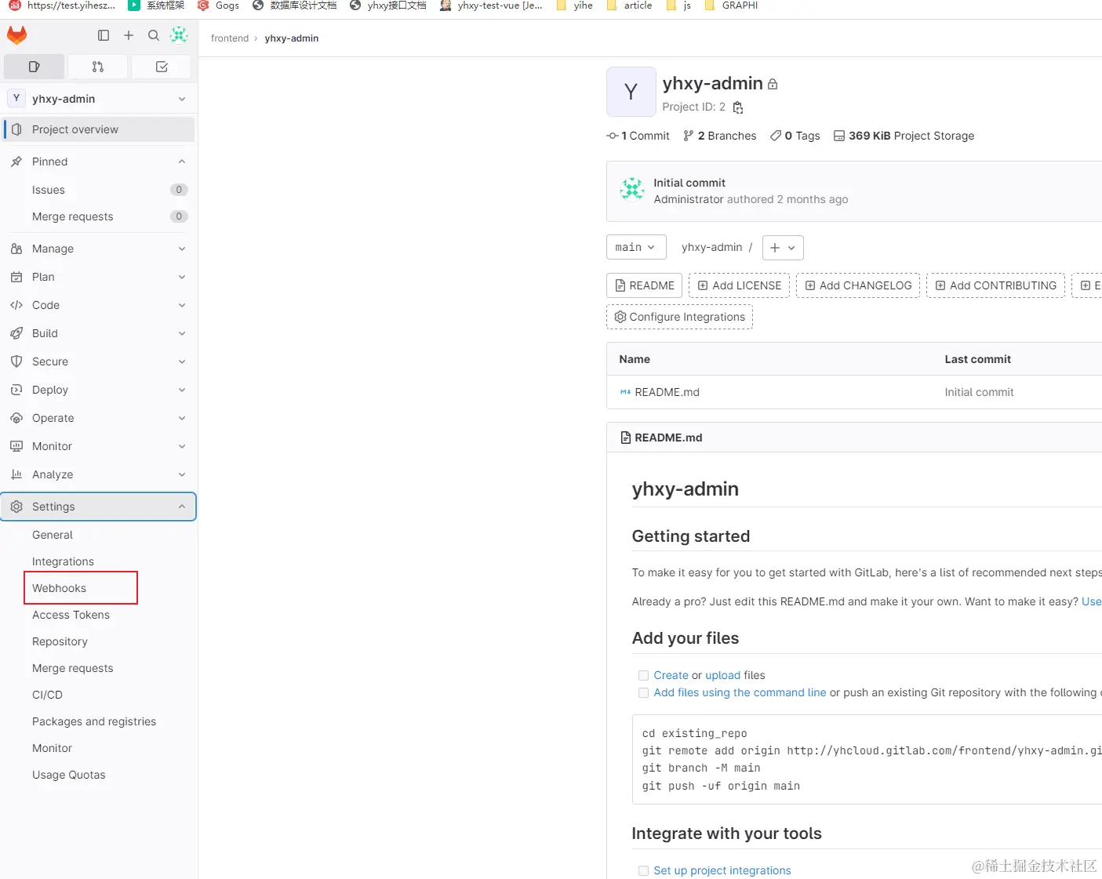Open the main branch dropdown
Image resolution: width=1102 pixels, height=879 pixels.
pyautogui.click(x=636, y=247)
